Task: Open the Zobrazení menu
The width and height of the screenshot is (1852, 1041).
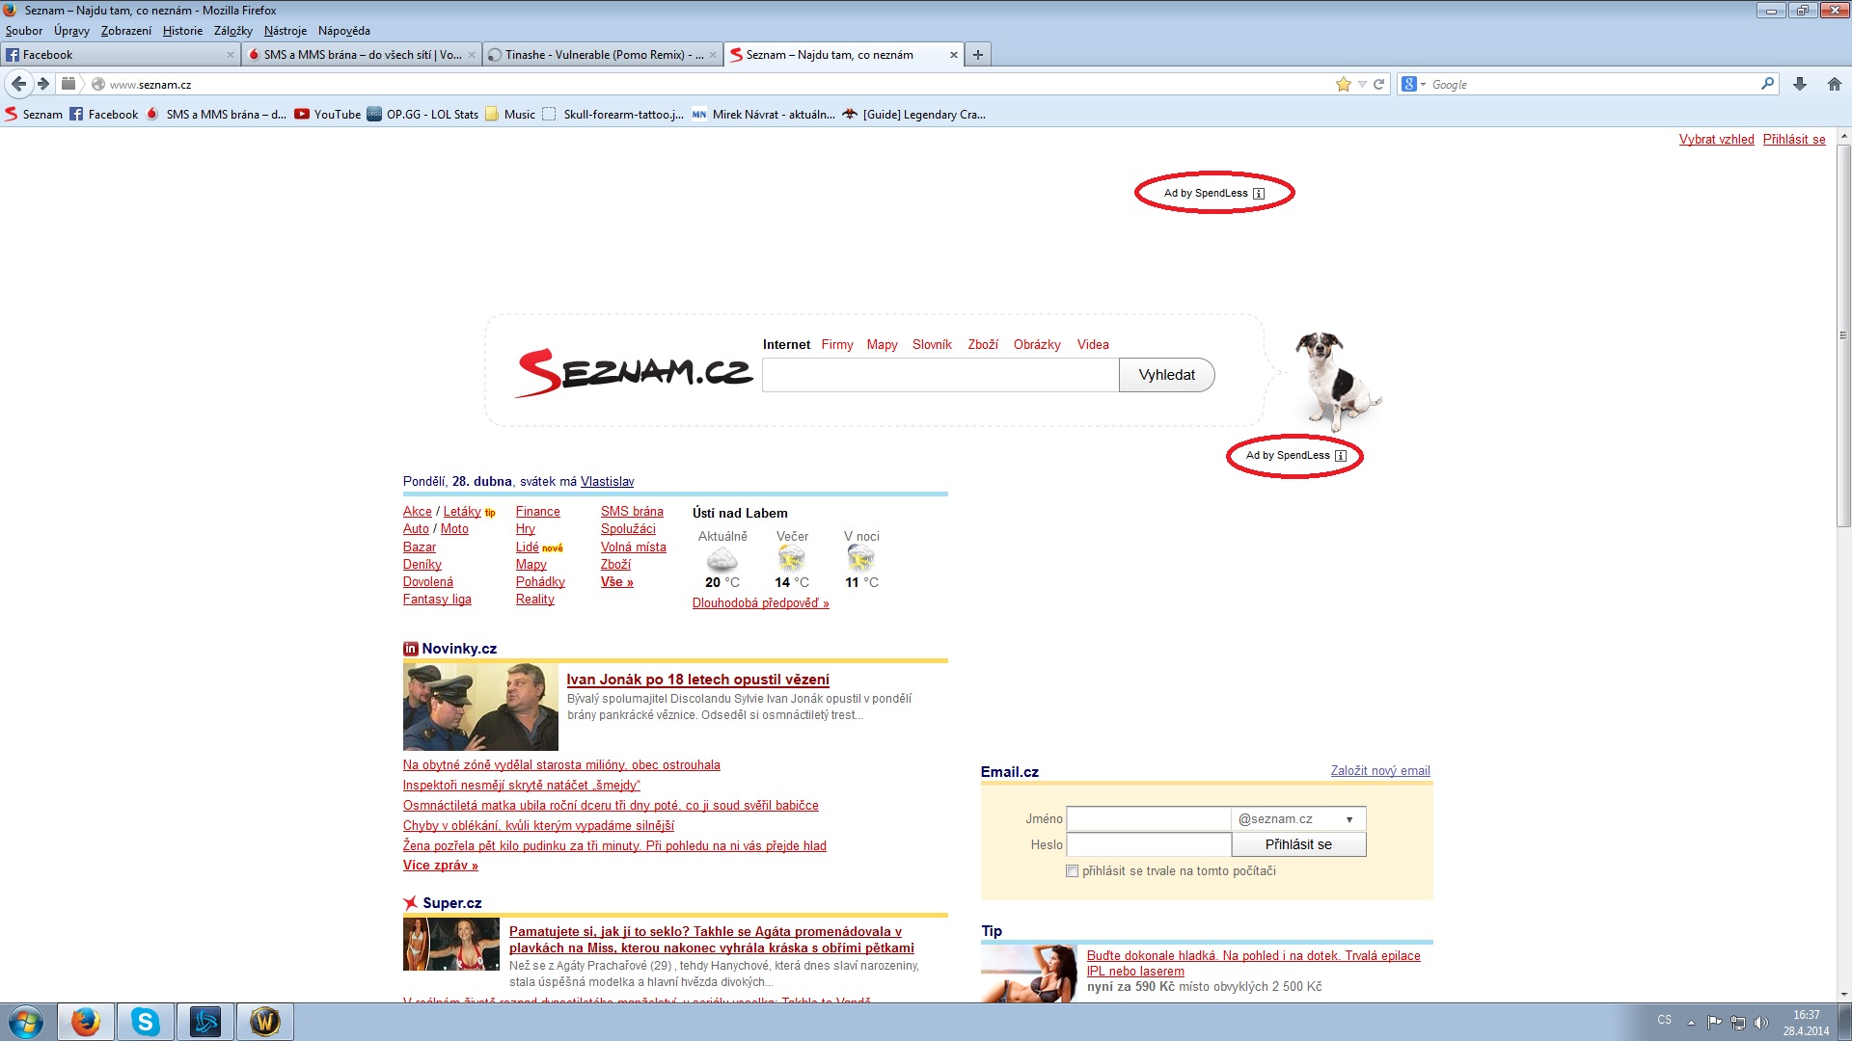Action: tap(126, 31)
